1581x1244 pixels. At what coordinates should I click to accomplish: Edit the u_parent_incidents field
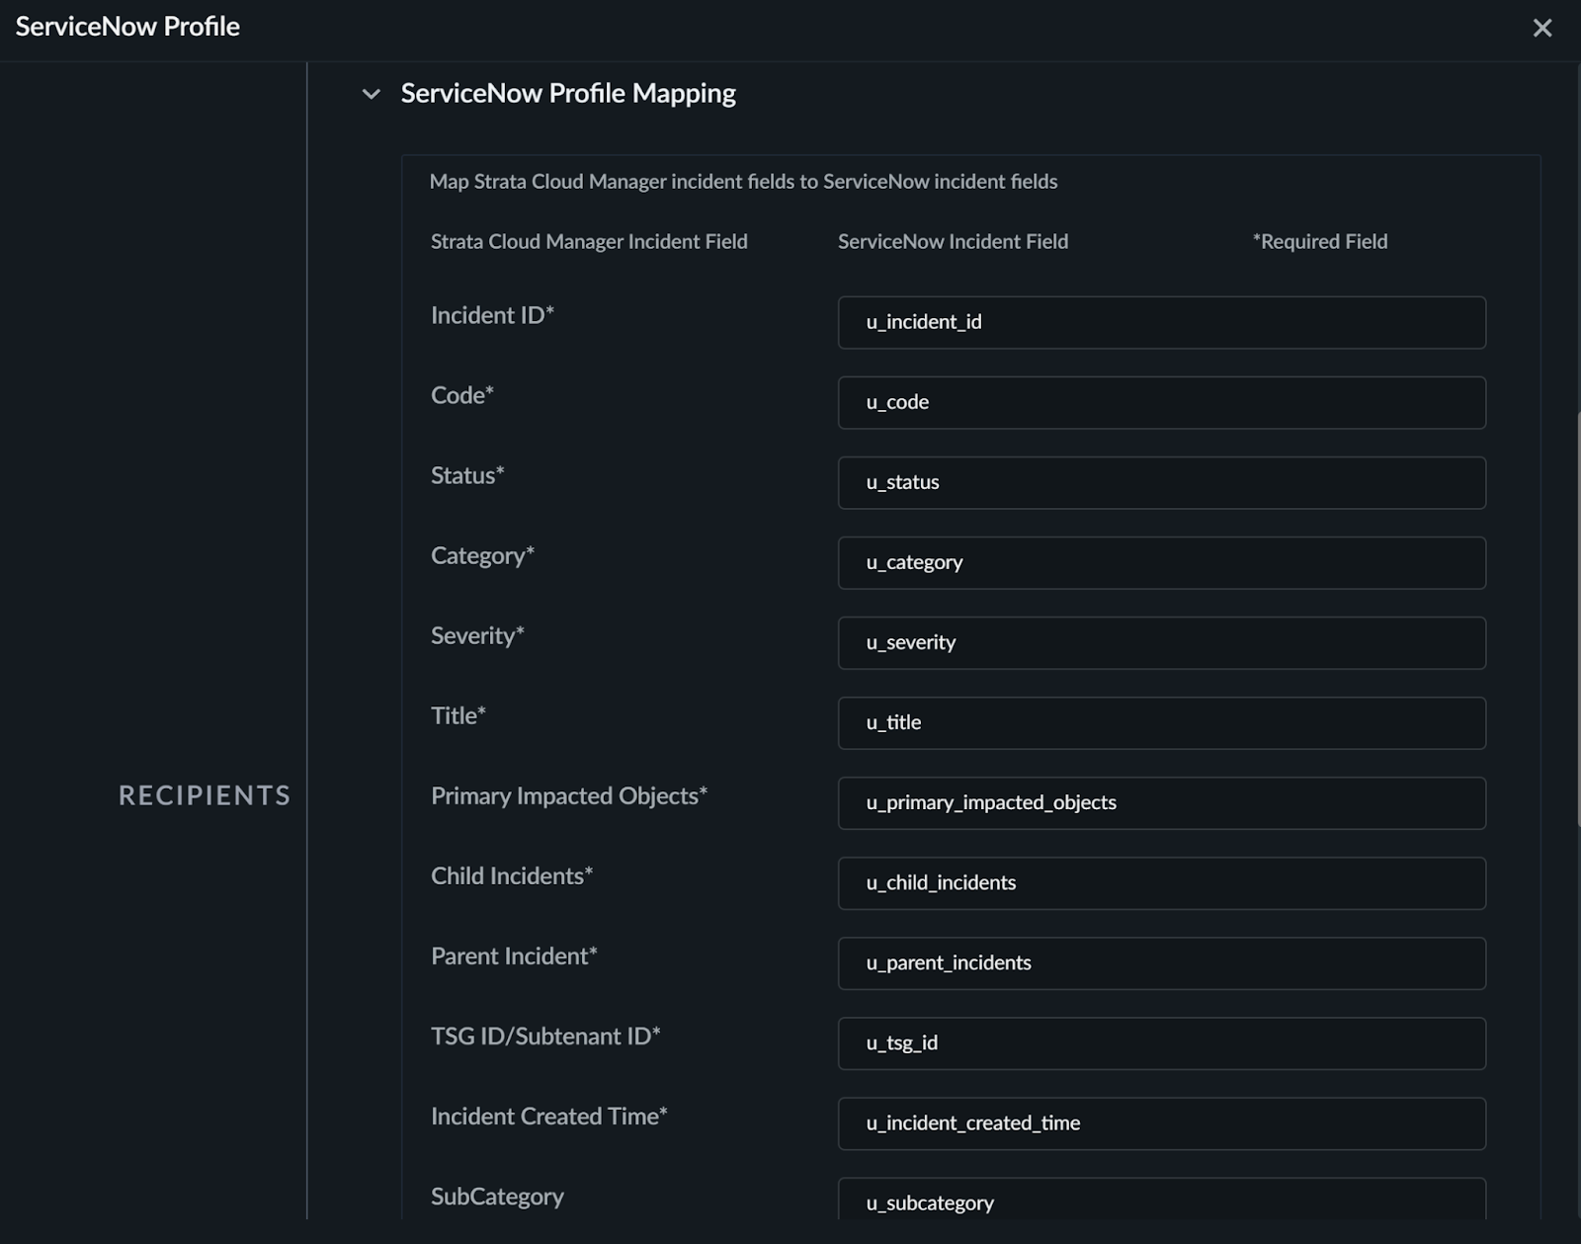1161,962
